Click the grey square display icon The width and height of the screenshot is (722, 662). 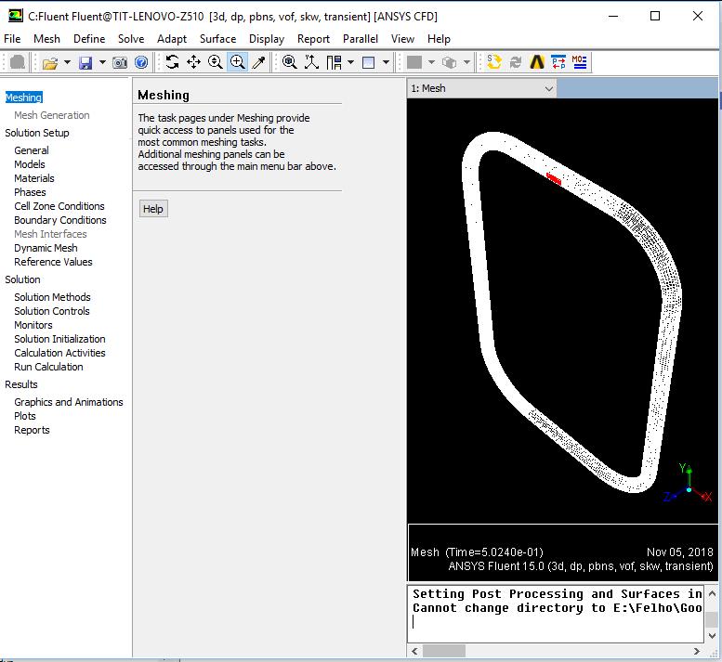(414, 62)
